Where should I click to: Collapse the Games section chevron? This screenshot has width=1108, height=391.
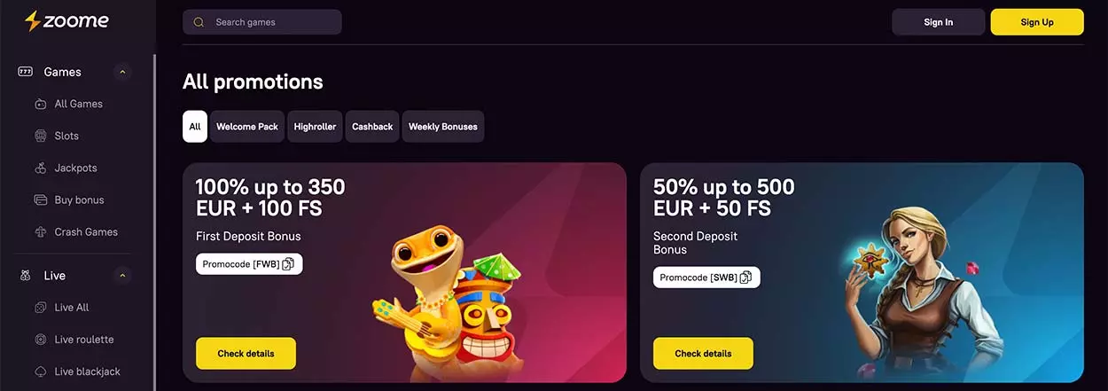122,72
